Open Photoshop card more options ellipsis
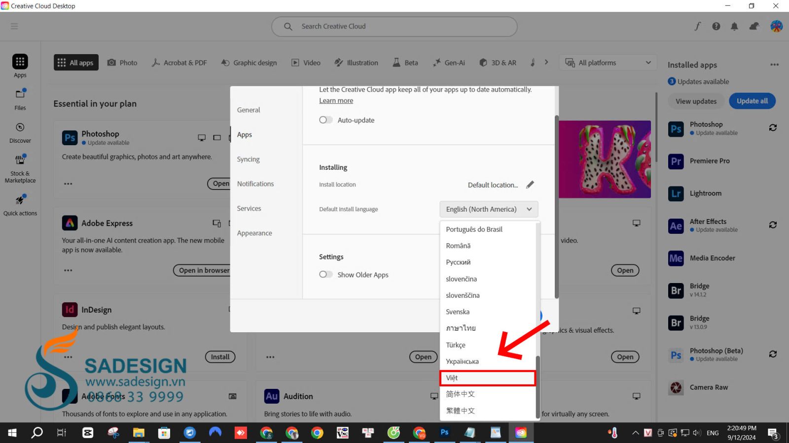This screenshot has width=789, height=443. (68, 184)
